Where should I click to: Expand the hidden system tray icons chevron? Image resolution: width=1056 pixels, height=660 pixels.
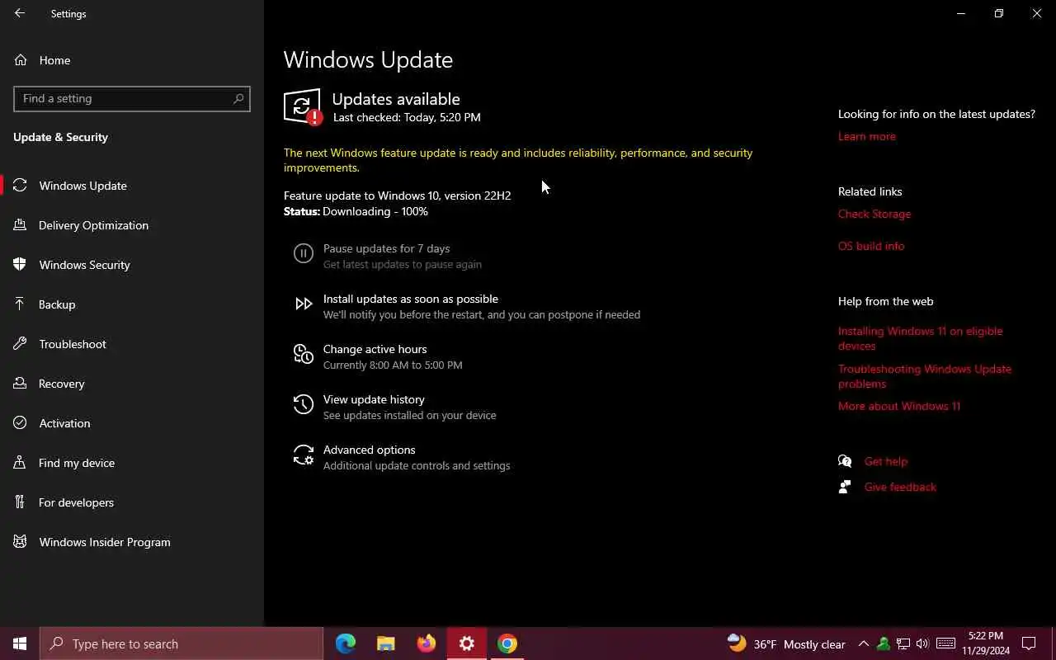[x=863, y=643]
